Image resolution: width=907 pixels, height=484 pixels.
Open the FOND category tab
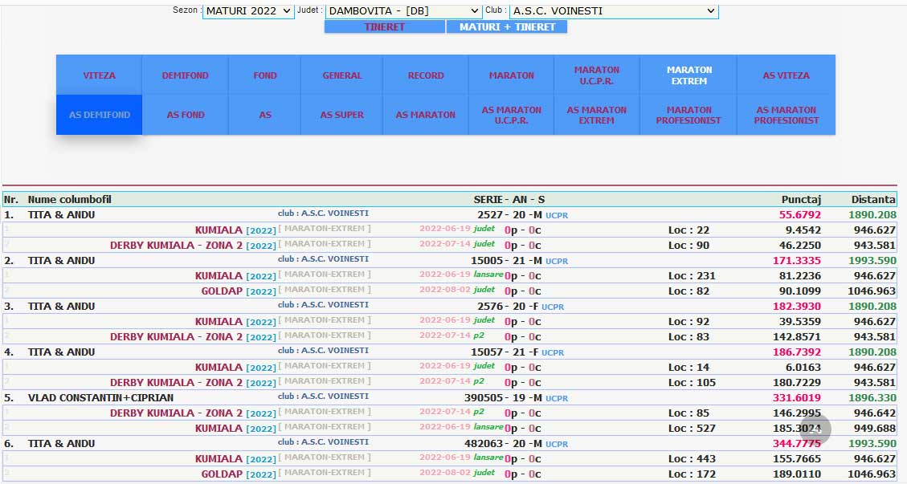[x=265, y=75]
